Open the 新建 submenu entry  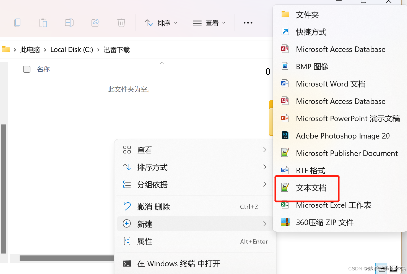click(x=195, y=224)
